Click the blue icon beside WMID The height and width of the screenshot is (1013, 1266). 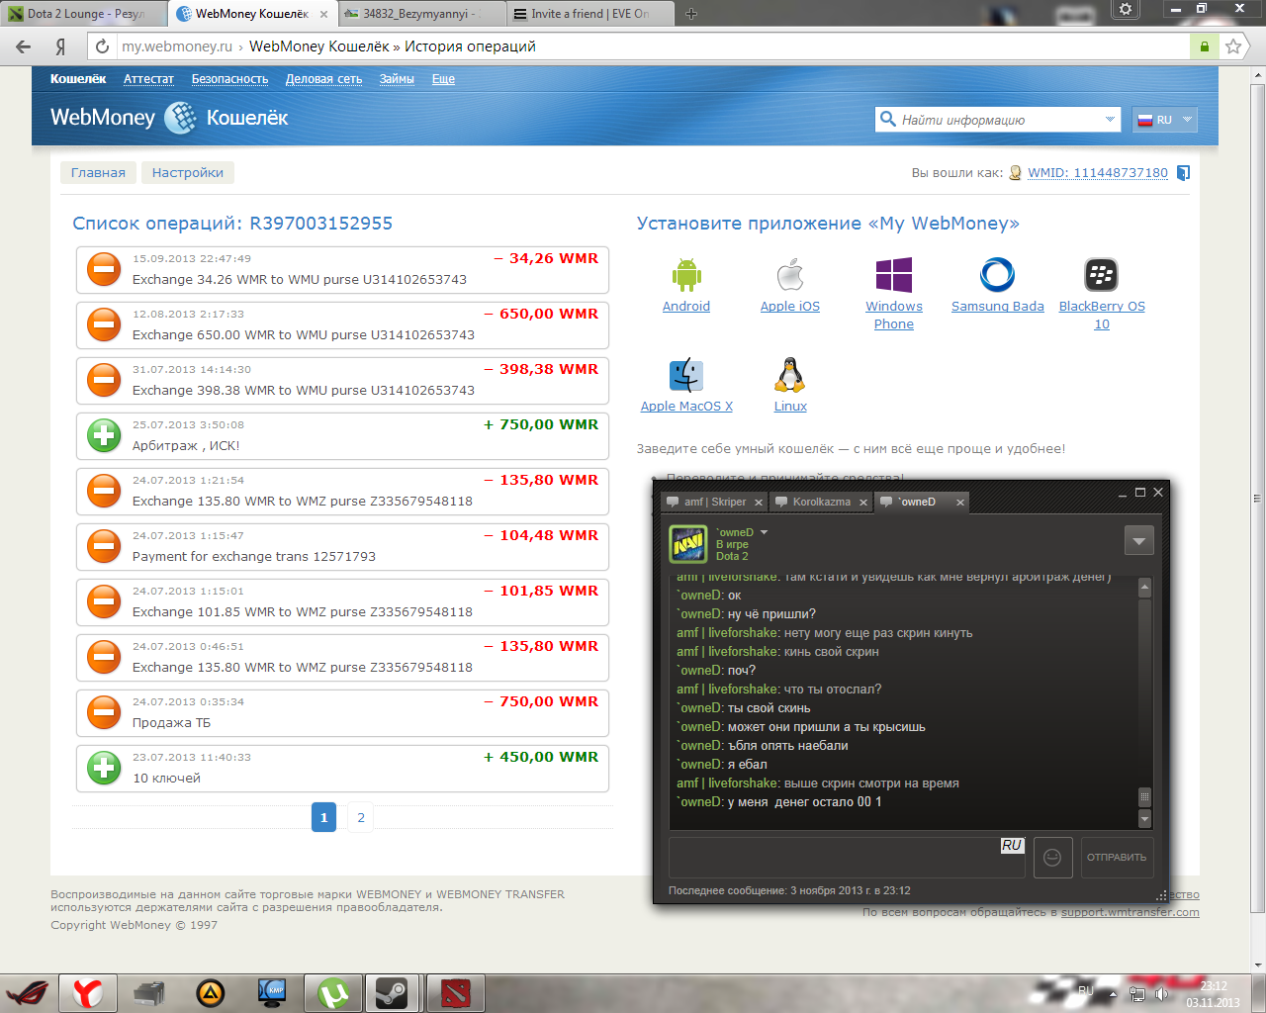tap(1183, 173)
